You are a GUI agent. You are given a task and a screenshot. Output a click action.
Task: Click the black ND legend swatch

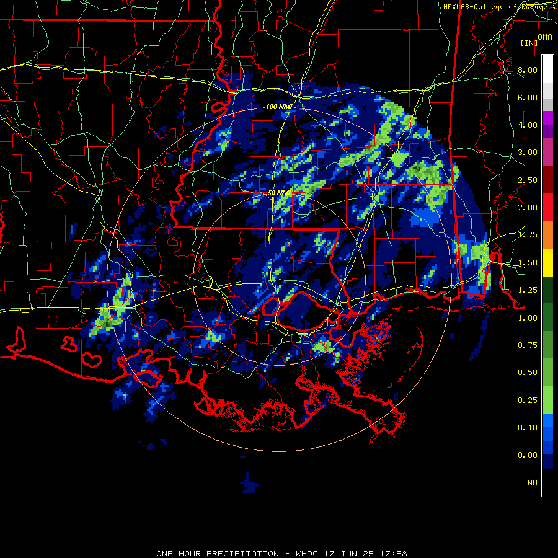547,482
